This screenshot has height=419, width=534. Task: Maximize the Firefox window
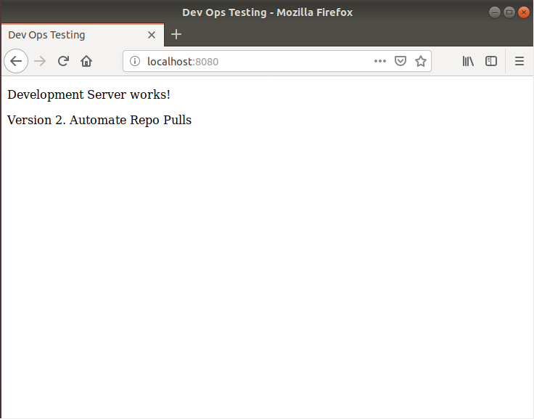pyautogui.click(x=509, y=12)
